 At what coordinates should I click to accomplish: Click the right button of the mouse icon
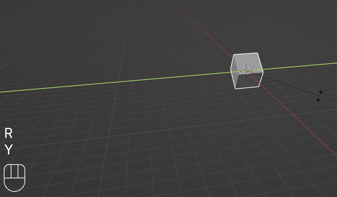click(21, 171)
